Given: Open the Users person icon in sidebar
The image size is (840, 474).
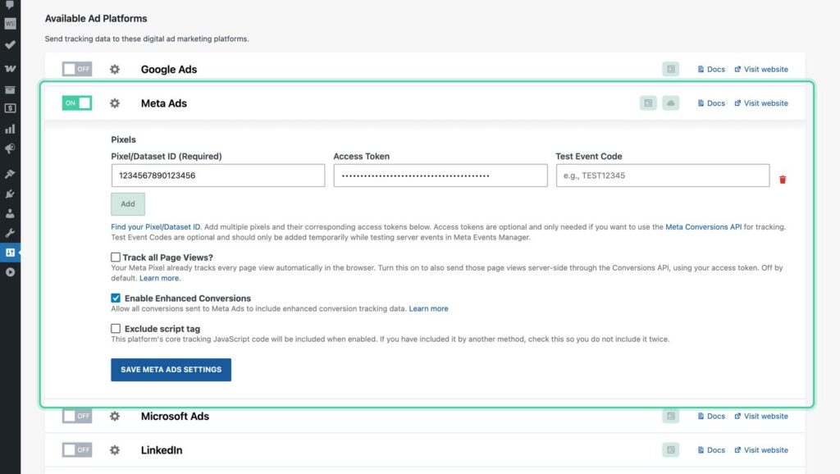Looking at the screenshot, I should [x=10, y=213].
